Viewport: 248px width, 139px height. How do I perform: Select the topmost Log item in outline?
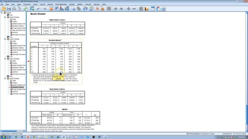click(11, 15)
